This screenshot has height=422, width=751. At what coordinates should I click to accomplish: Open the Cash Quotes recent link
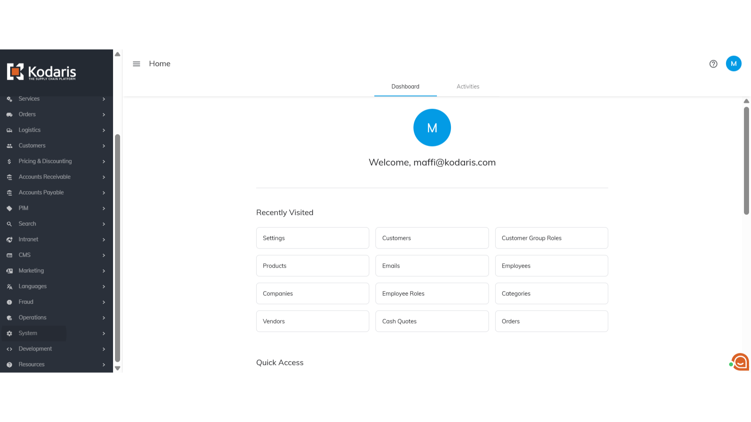pyautogui.click(x=432, y=321)
